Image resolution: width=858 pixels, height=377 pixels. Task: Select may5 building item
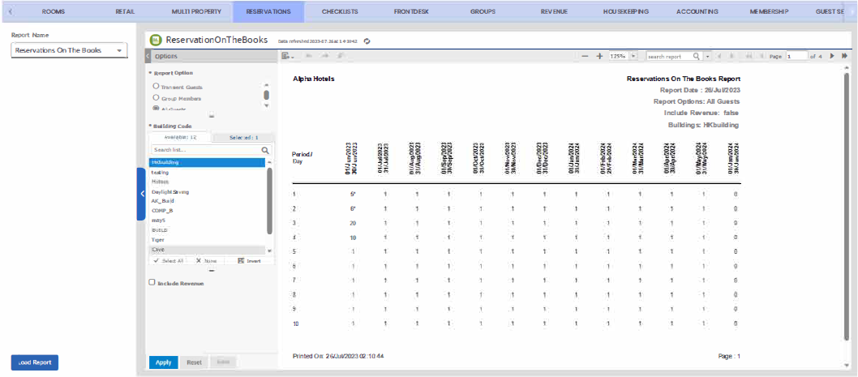pos(208,220)
